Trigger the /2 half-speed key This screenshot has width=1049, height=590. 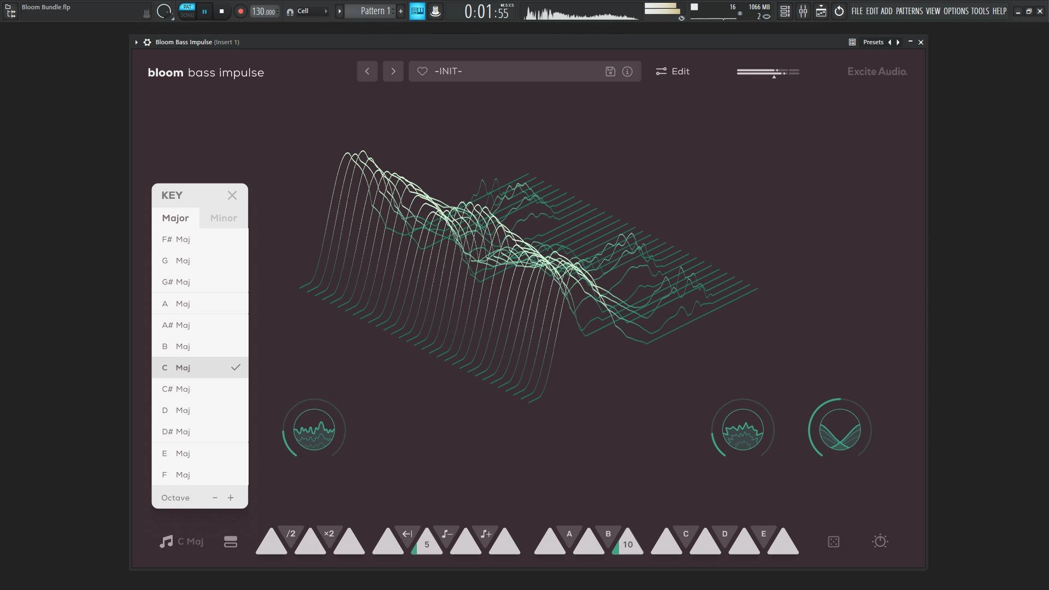click(x=291, y=534)
